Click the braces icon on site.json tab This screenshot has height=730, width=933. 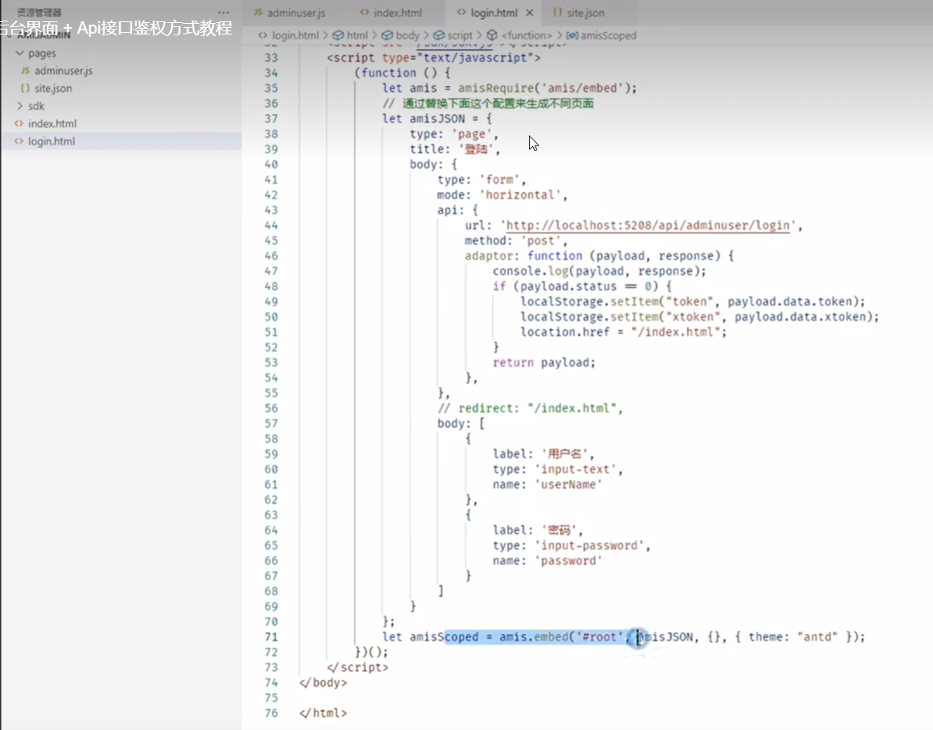(558, 12)
